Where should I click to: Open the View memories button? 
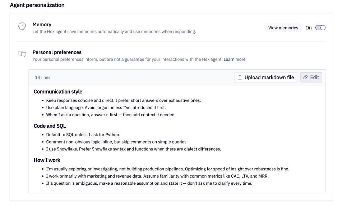click(283, 28)
